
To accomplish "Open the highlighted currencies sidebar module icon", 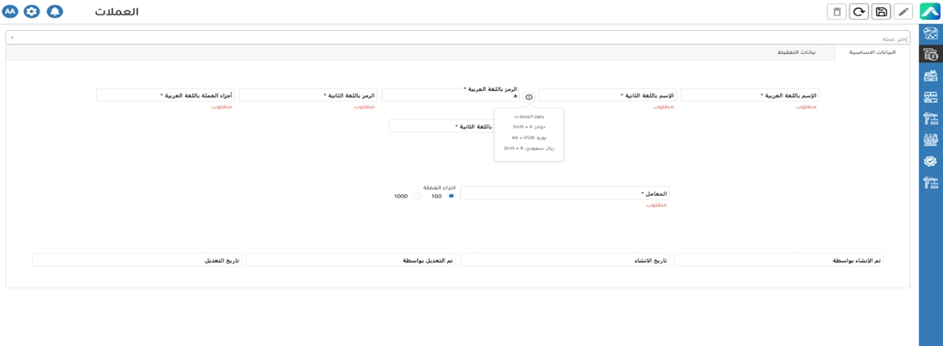I will click(x=930, y=55).
